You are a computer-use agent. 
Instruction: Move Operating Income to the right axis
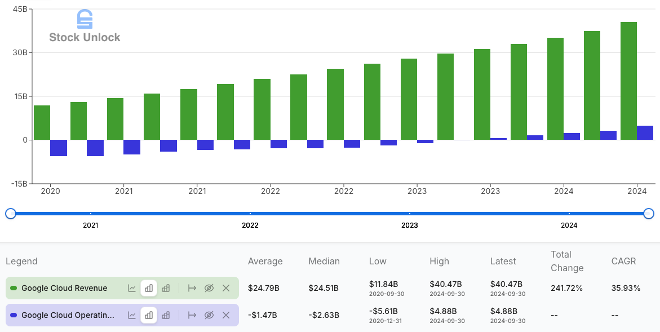pyautogui.click(x=192, y=315)
